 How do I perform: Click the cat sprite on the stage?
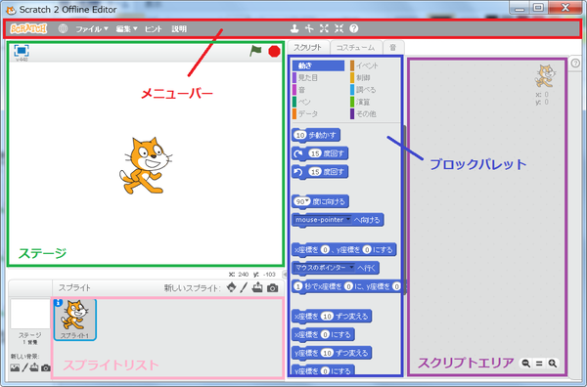[x=146, y=165]
